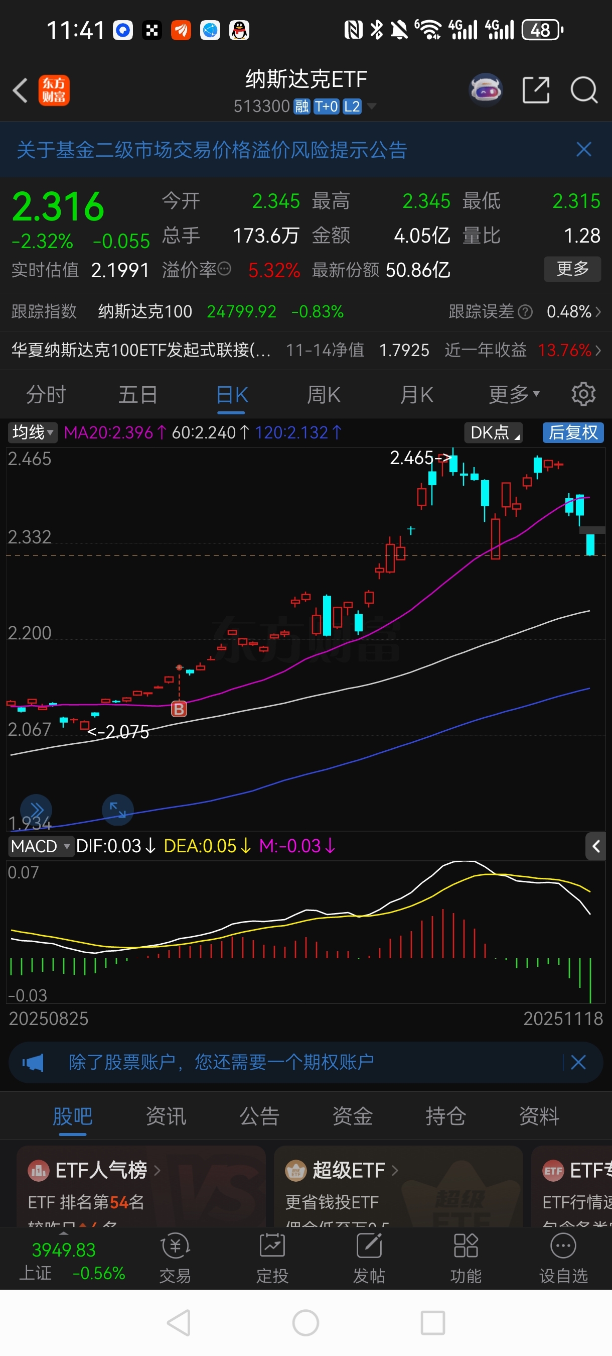This screenshot has width=612, height=1356.
Task: Show help for 跟踪误差
Action: tap(525, 311)
